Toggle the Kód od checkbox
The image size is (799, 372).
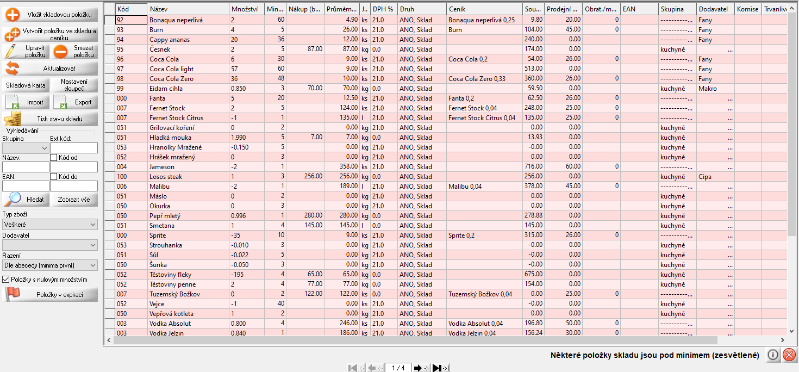54,158
